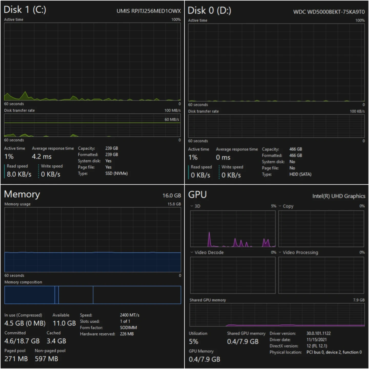Select in-use segment of Memory composition bar
The height and width of the screenshot is (369, 369).
click(29, 295)
